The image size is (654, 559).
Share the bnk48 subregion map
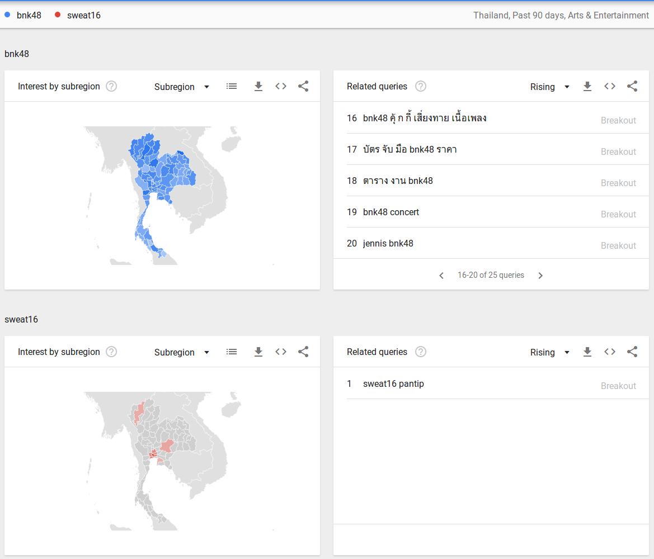(x=303, y=86)
